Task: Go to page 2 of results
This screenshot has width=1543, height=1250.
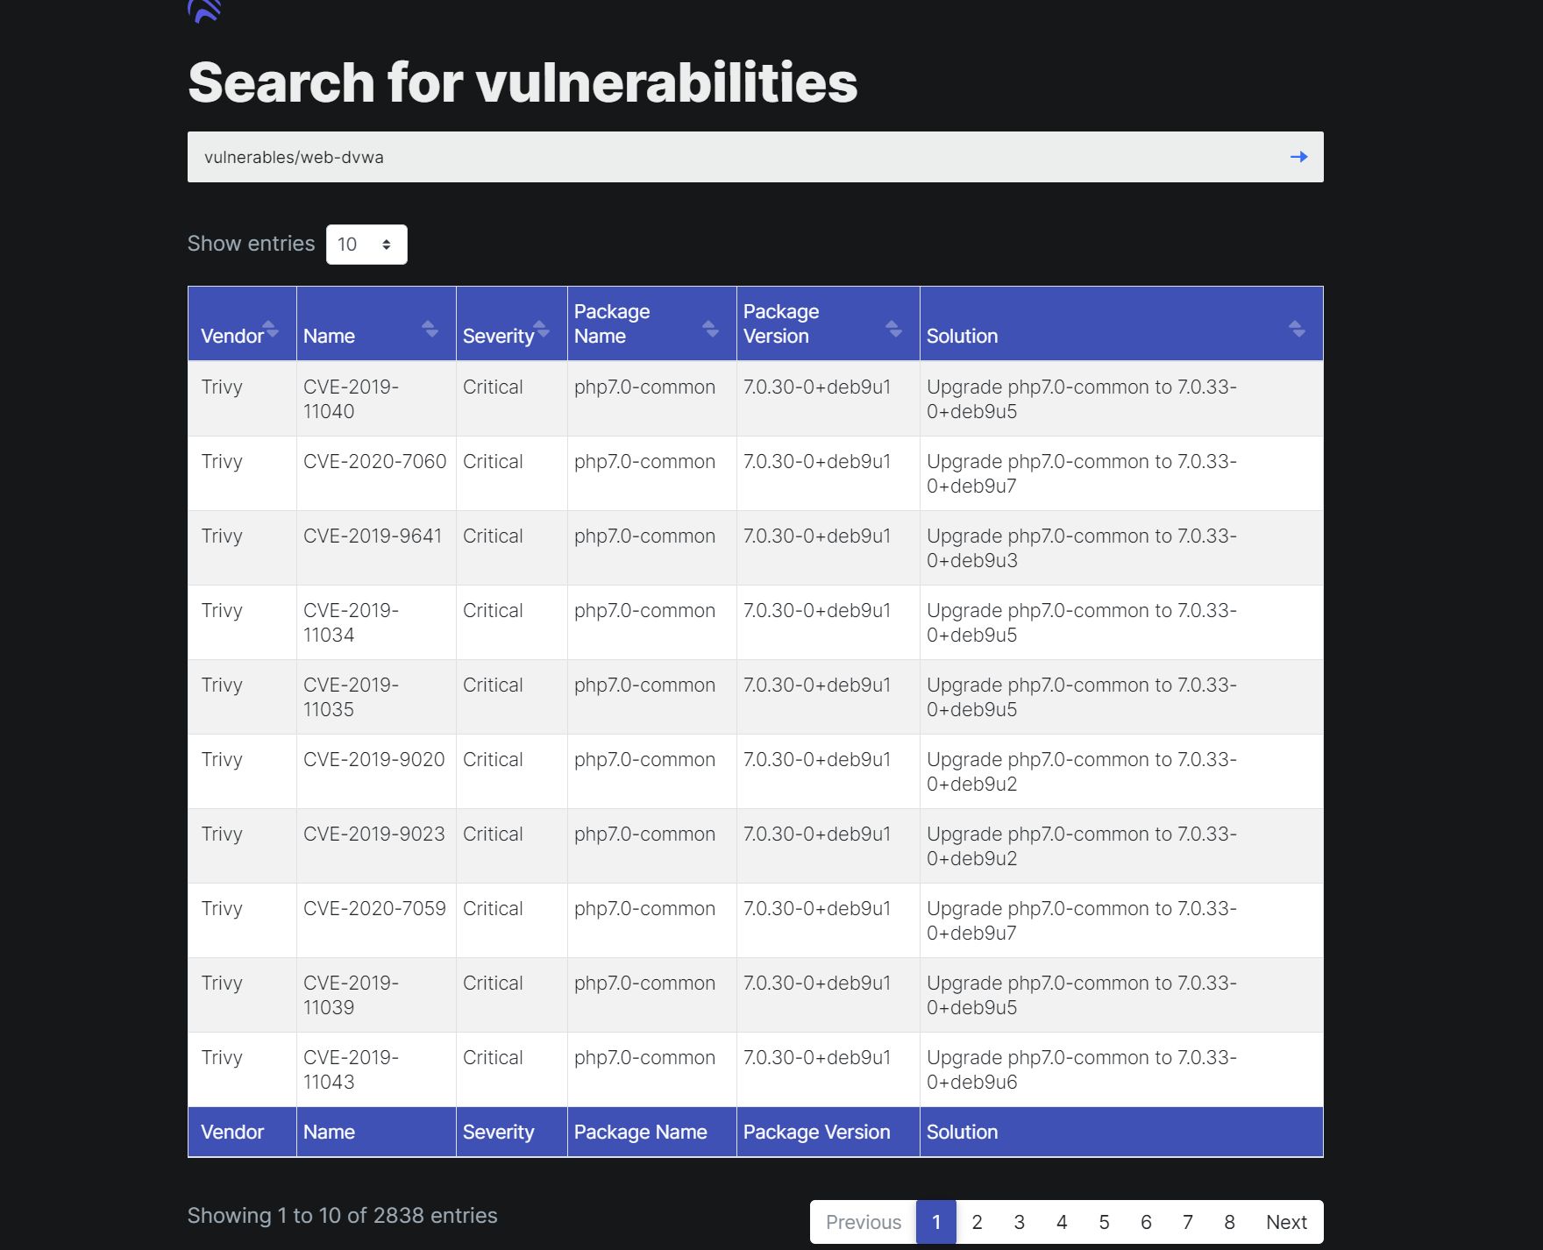Action: coord(977,1222)
